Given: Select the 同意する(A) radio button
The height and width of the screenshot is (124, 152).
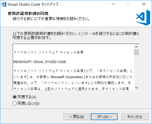Looking at the screenshot, I should 15,97.
